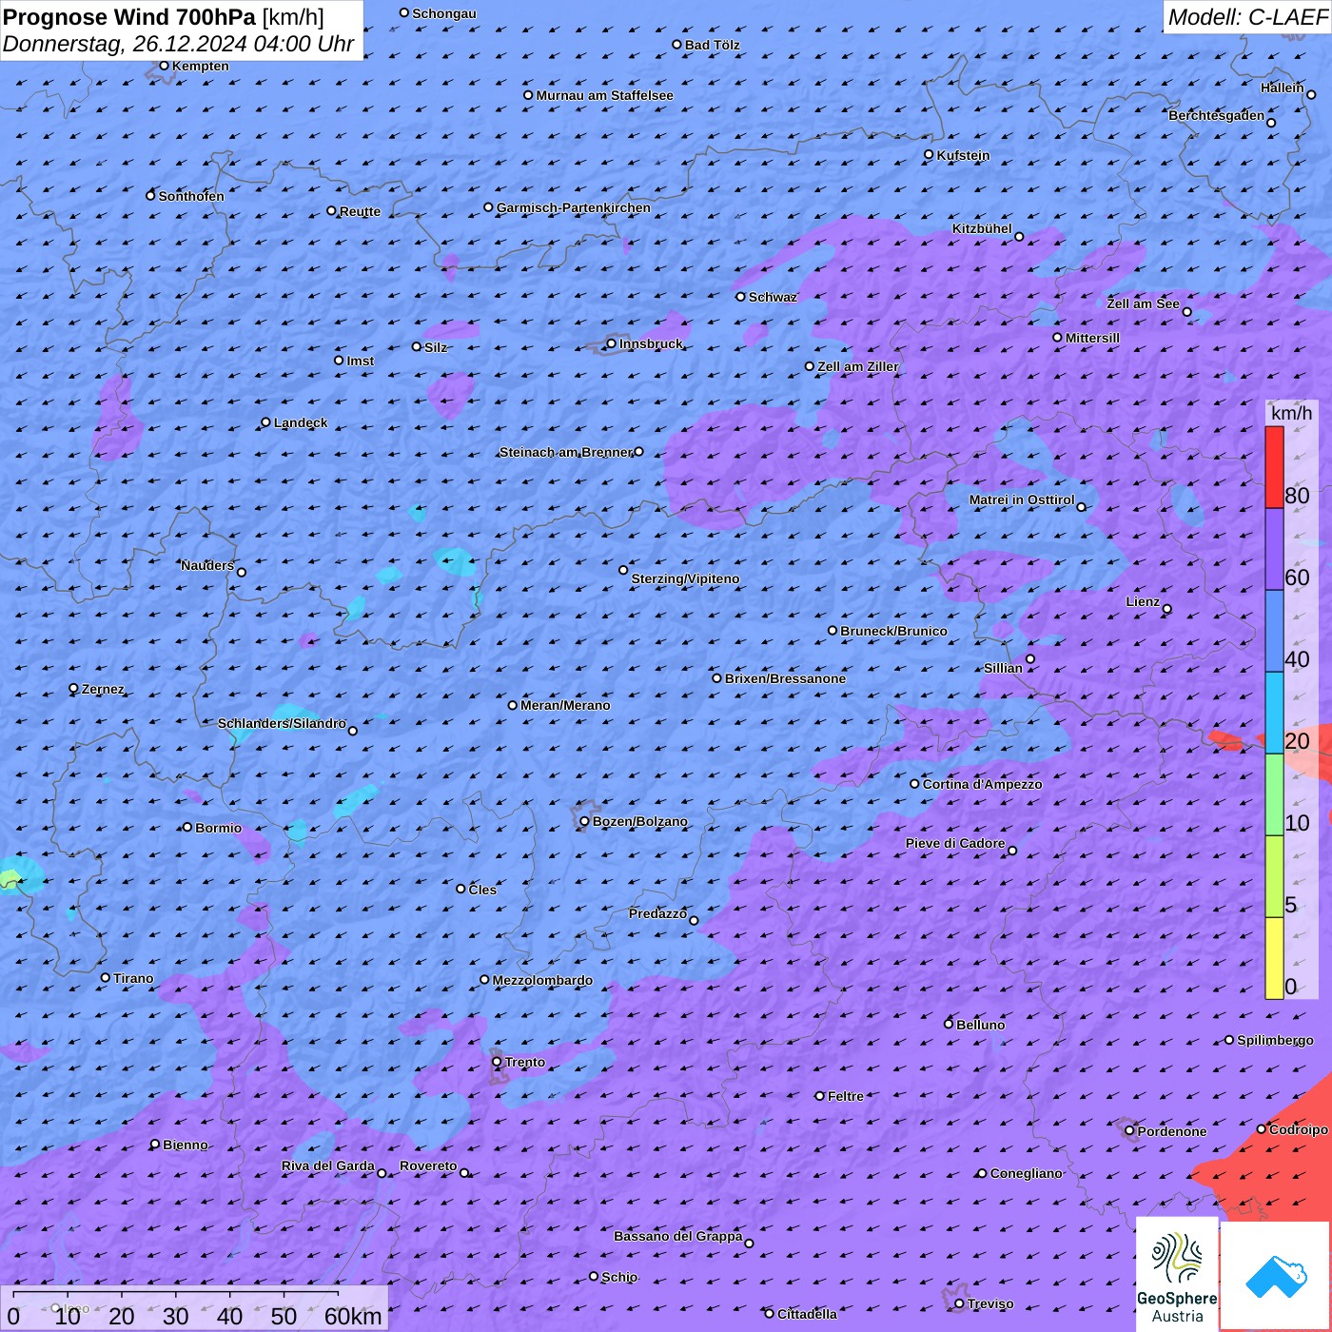Click the Trento city marker

[497, 1061]
